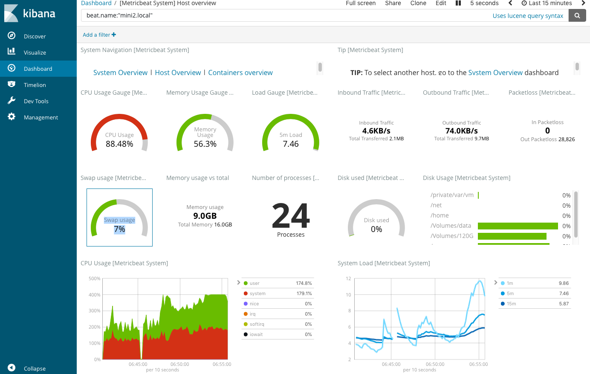Viewport: 590px width, 374px height.
Task: Select Dev Tools in the side navigation
Action: [x=36, y=101]
